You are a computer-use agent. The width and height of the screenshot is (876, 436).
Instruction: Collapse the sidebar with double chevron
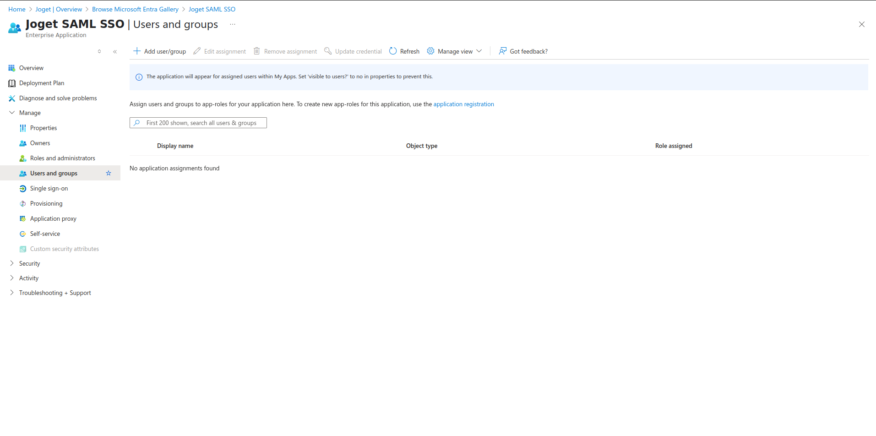[x=115, y=51]
